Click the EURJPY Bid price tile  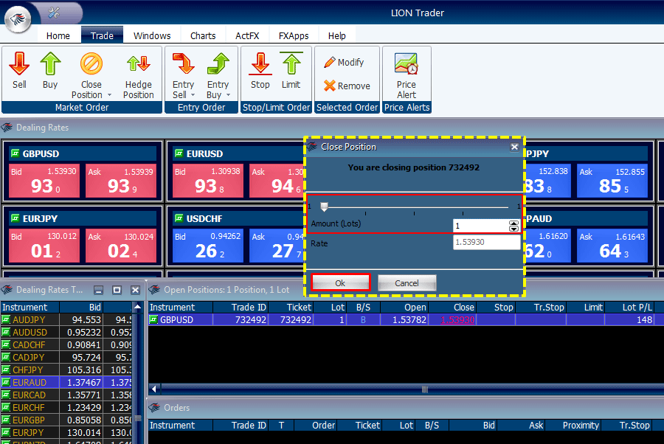(x=44, y=246)
